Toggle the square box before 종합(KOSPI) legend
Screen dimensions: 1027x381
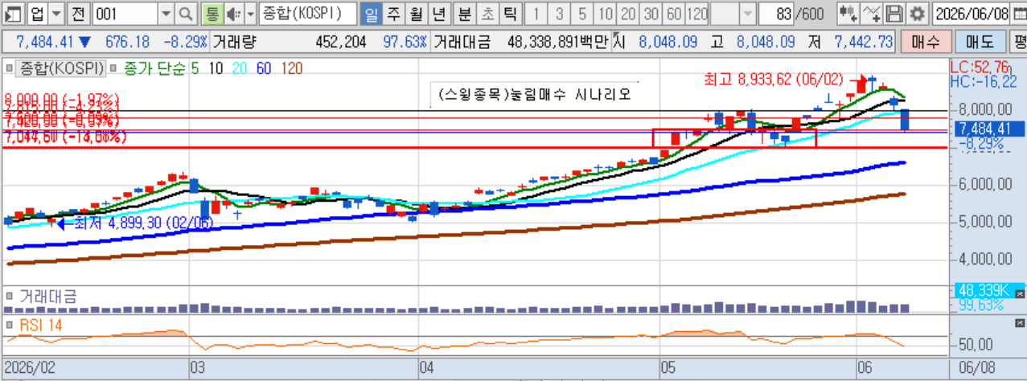tap(11, 69)
